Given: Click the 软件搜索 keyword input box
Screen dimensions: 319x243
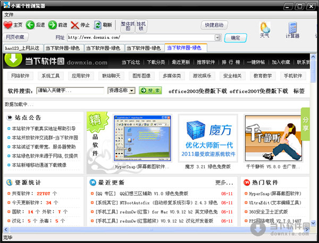Looking at the screenshot, I should [70, 90].
